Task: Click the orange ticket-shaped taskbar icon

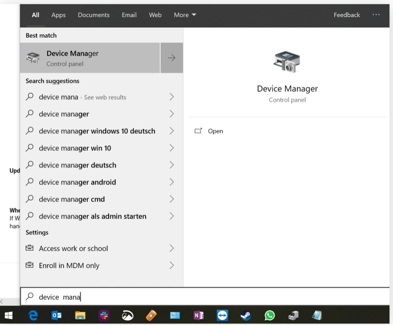Action: (151, 316)
